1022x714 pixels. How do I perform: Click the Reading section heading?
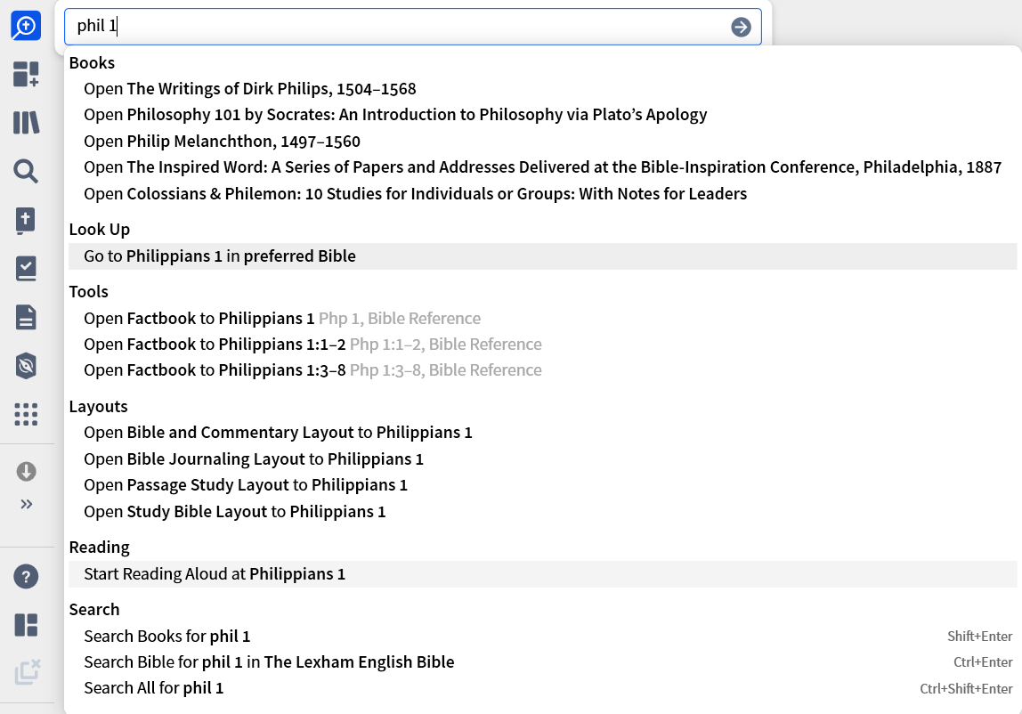(99, 548)
